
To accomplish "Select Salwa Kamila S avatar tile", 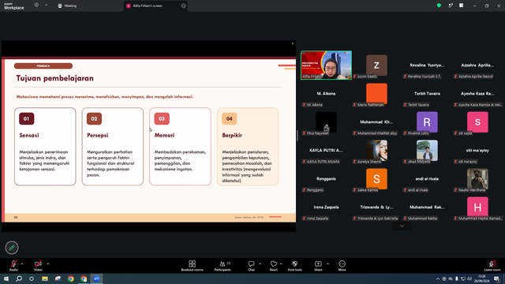I will [x=376, y=179].
